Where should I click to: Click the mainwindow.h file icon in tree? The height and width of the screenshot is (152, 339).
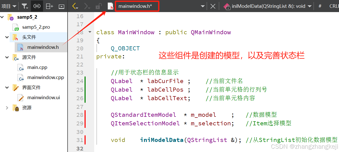(21, 47)
